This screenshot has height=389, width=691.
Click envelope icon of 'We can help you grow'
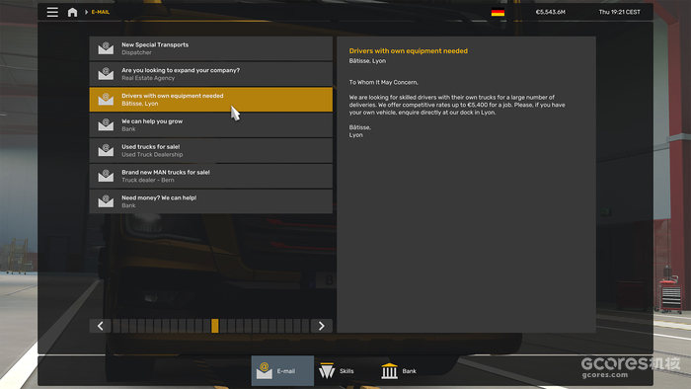pos(106,124)
